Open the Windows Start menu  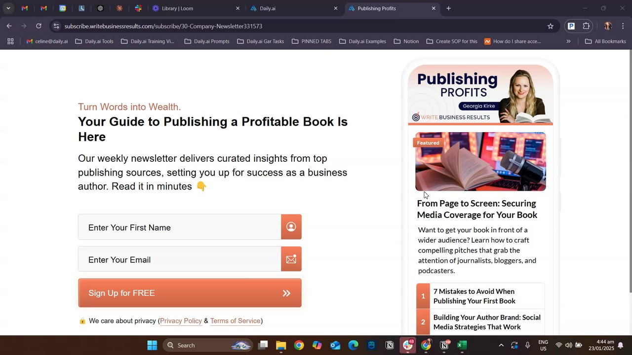tap(152, 345)
